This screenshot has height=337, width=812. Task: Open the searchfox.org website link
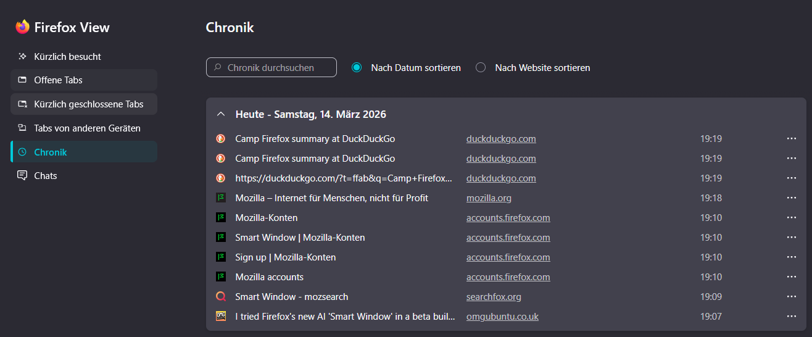tap(494, 297)
